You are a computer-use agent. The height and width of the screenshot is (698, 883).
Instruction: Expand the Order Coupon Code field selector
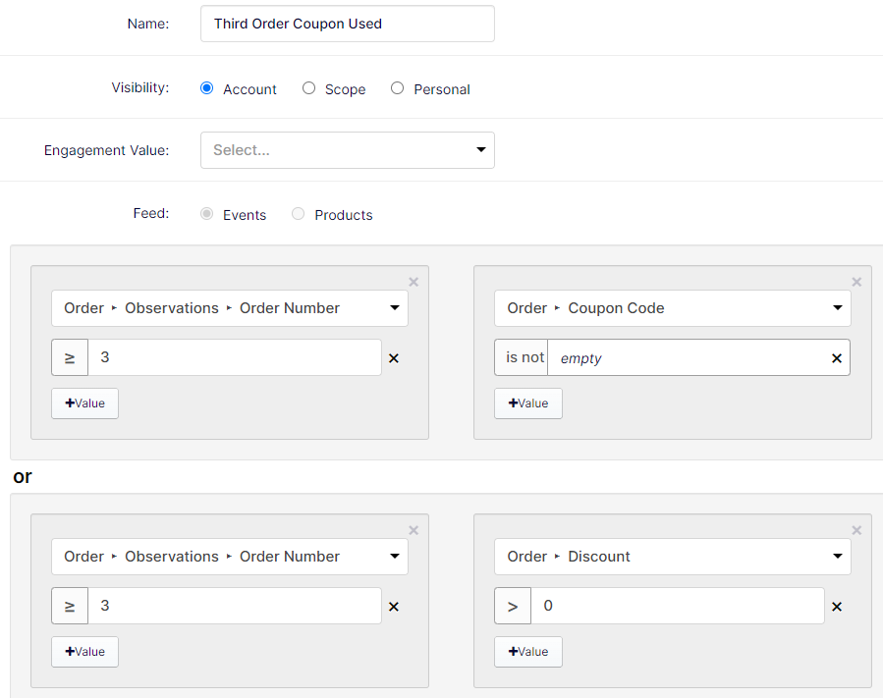coord(673,308)
